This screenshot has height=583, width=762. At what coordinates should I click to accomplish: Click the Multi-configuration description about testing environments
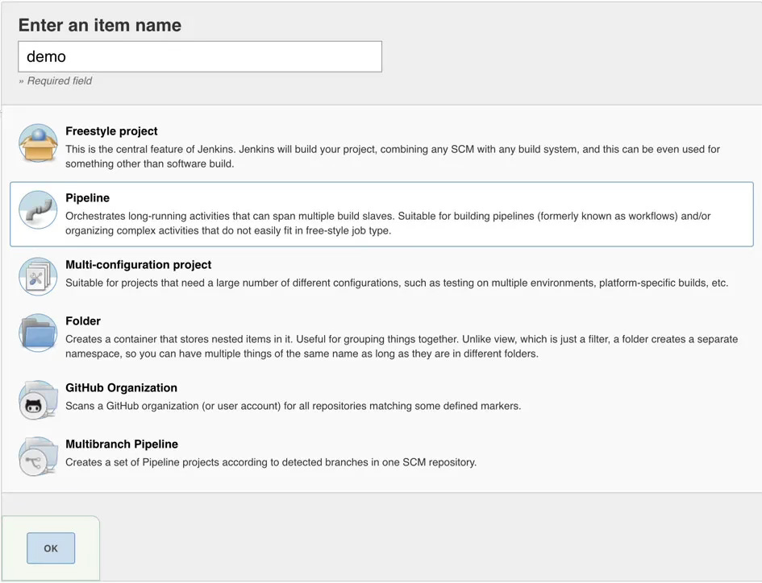397,283
